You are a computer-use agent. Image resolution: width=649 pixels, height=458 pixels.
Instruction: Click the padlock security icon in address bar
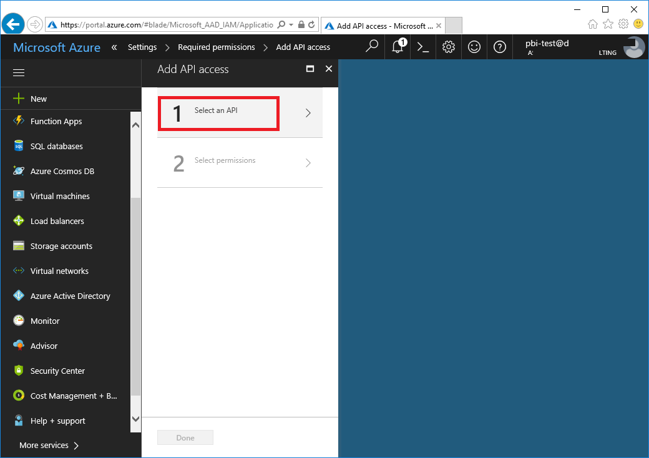tap(301, 24)
